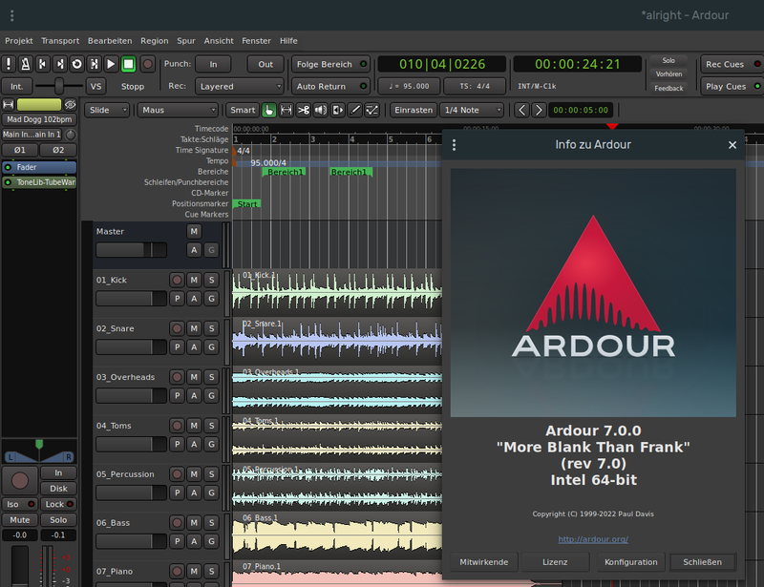Open playlist menu on 03_Overheads track

(177, 395)
